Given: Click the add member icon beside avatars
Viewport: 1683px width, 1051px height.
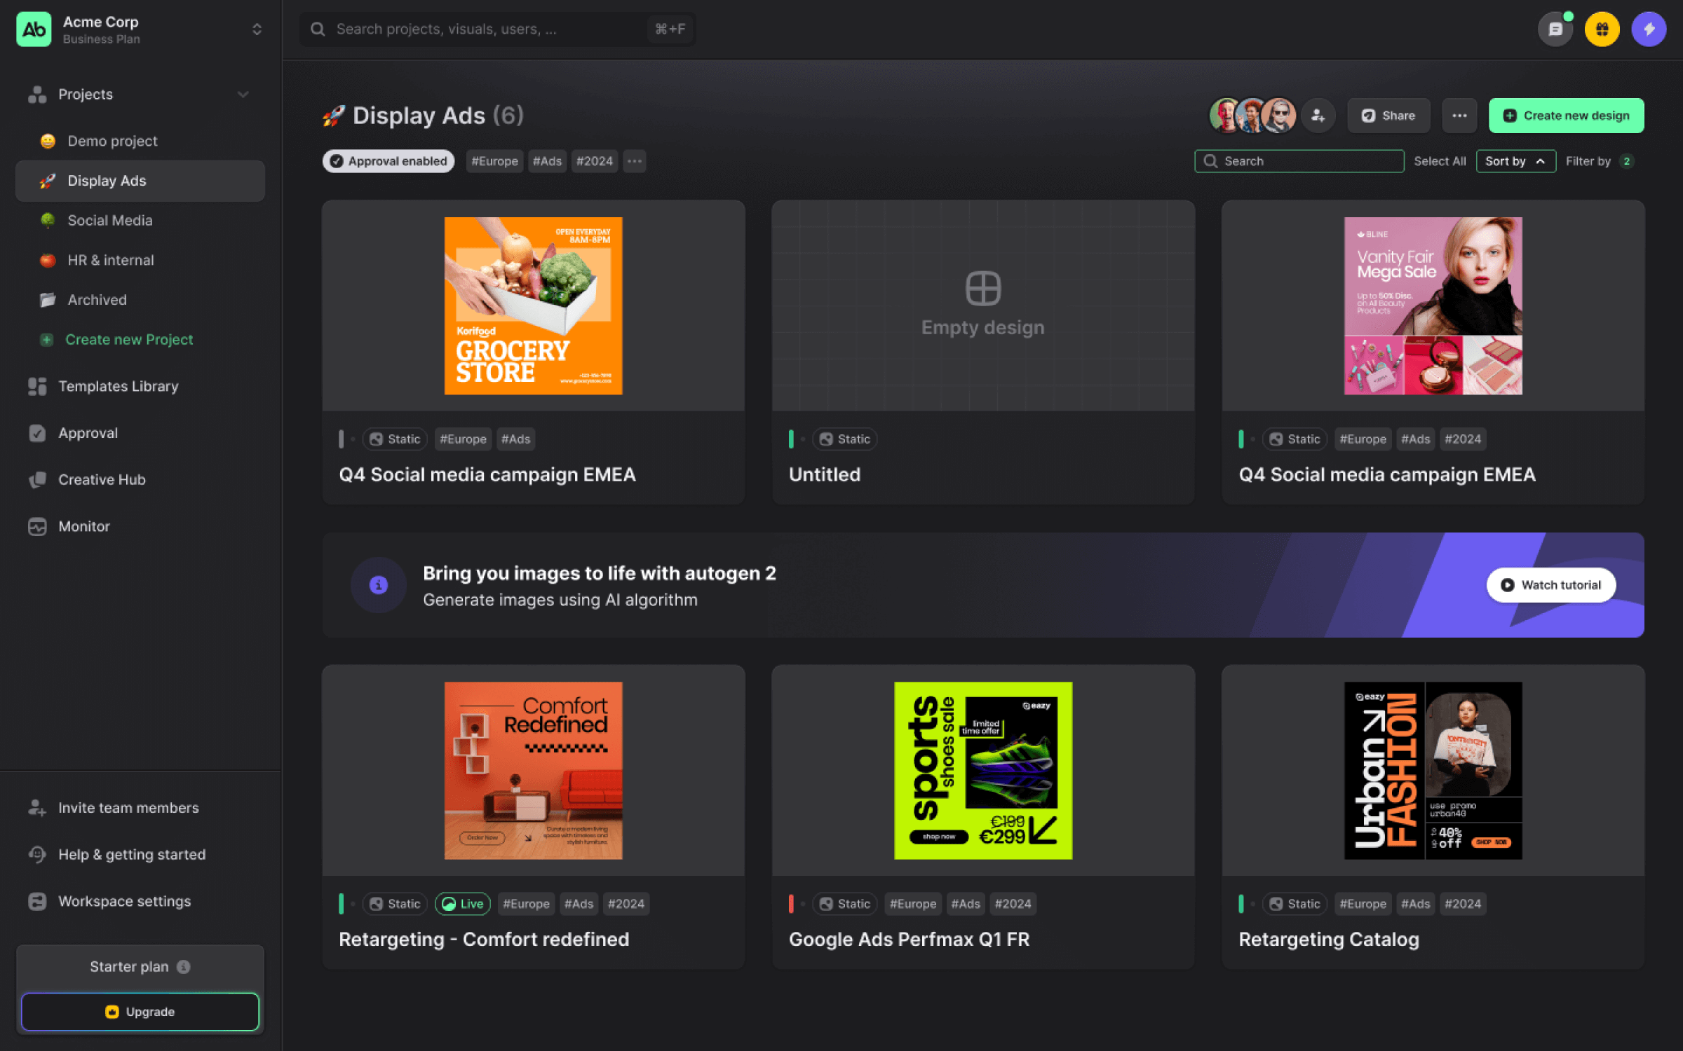Looking at the screenshot, I should coord(1318,116).
